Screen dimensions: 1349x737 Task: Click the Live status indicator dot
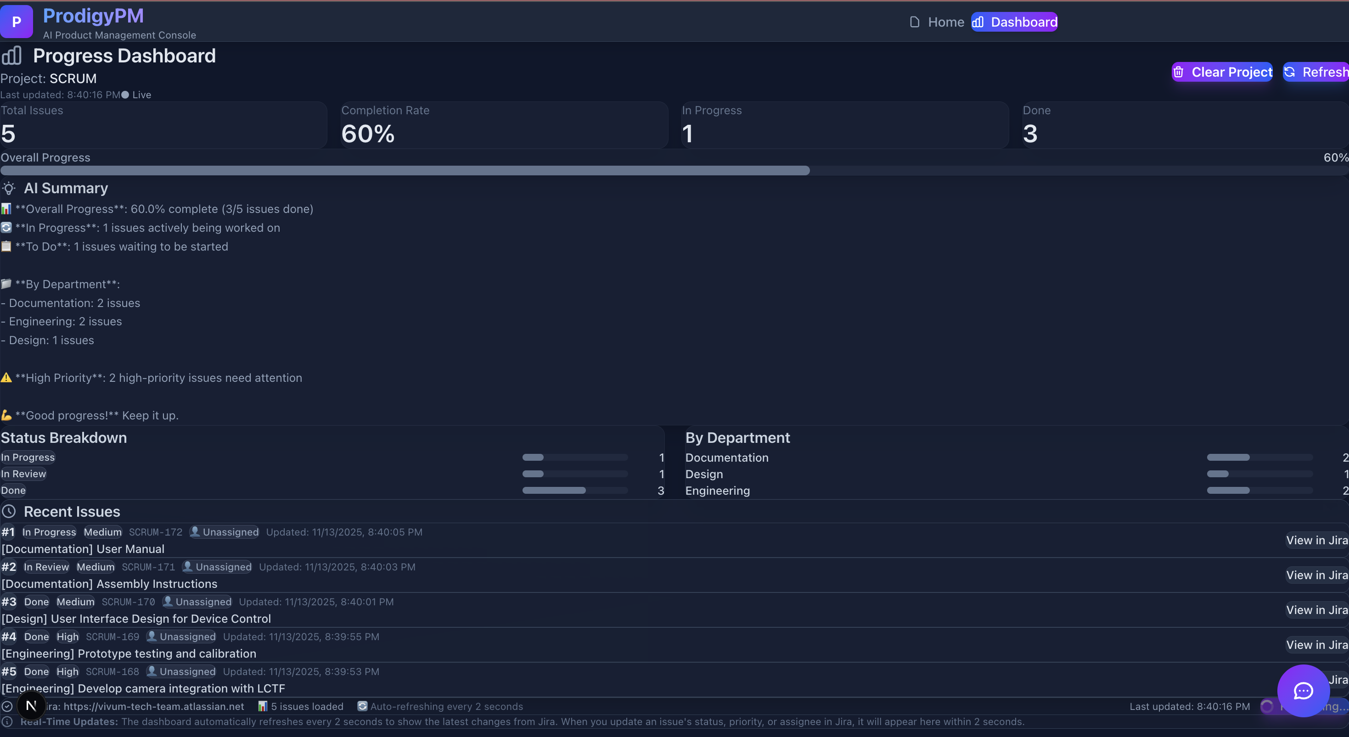click(x=124, y=95)
